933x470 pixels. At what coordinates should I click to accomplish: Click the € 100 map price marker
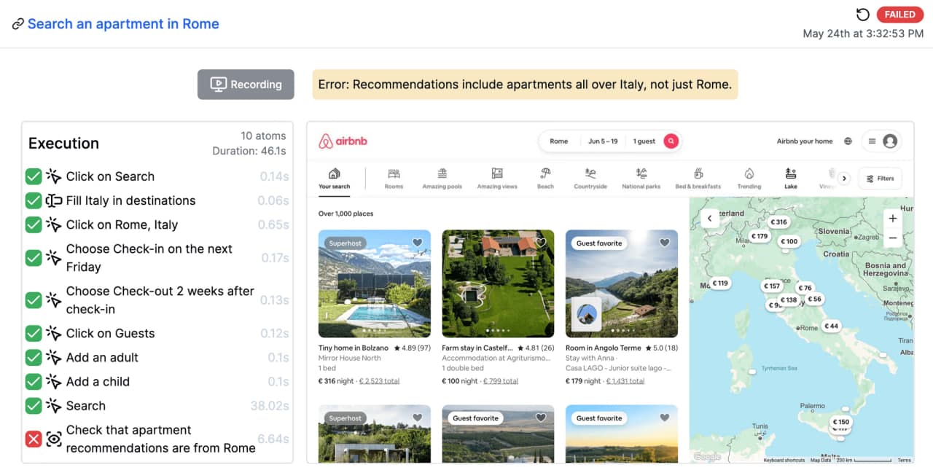point(789,241)
